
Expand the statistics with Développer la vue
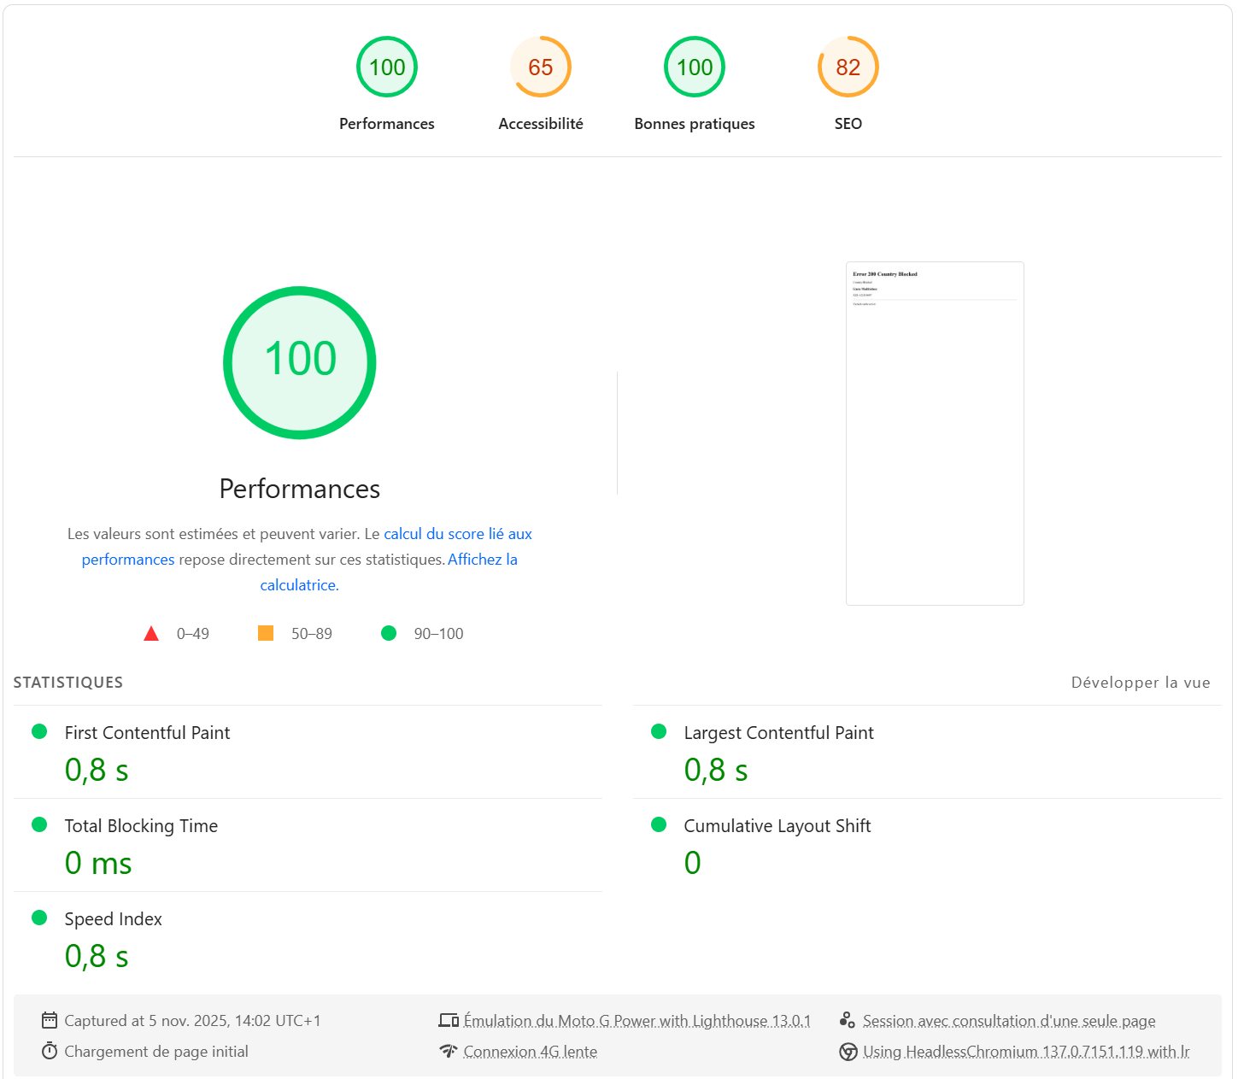[x=1140, y=683]
